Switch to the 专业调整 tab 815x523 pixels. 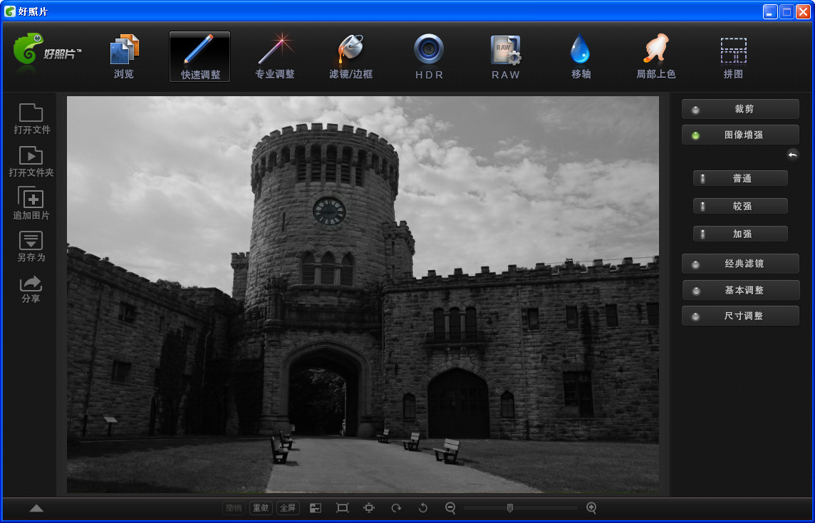(275, 57)
